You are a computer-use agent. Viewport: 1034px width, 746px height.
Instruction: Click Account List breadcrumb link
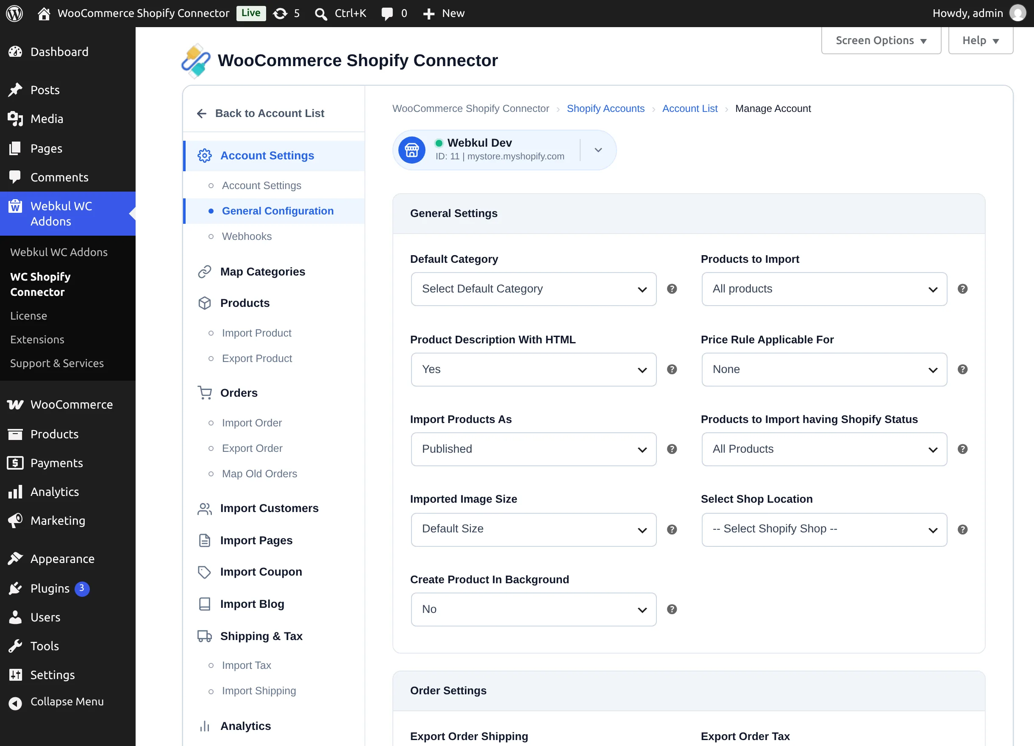(x=690, y=109)
